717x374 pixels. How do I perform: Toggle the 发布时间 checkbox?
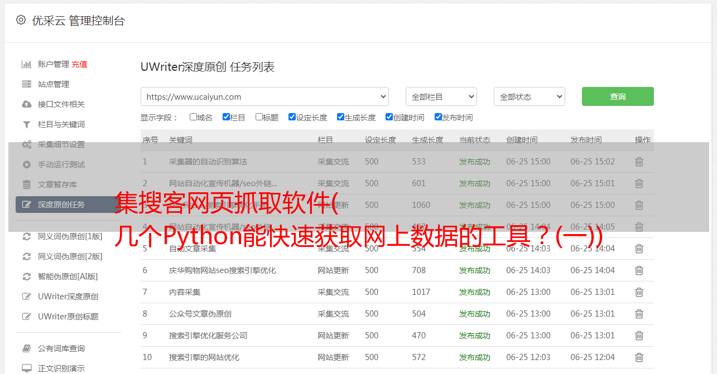pyautogui.click(x=438, y=117)
